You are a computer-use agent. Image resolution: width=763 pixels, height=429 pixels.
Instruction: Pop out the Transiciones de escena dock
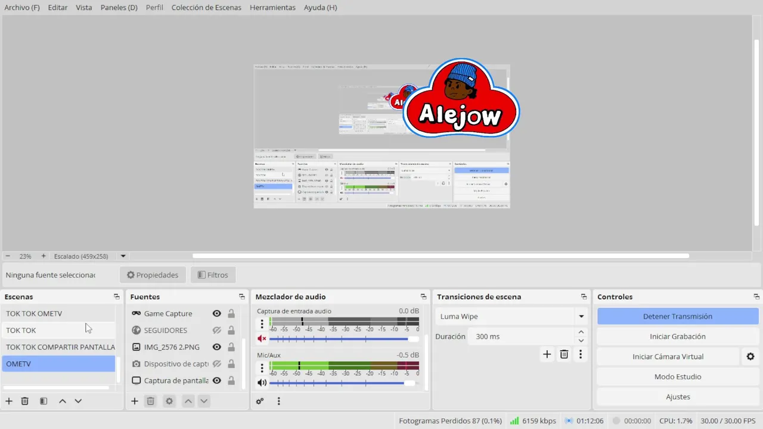[584, 297]
